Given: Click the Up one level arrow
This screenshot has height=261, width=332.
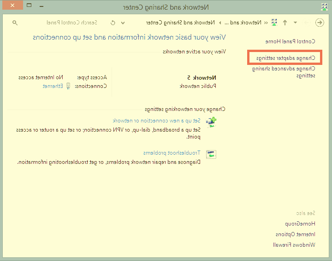Looking at the screenshot, I should (285, 23).
